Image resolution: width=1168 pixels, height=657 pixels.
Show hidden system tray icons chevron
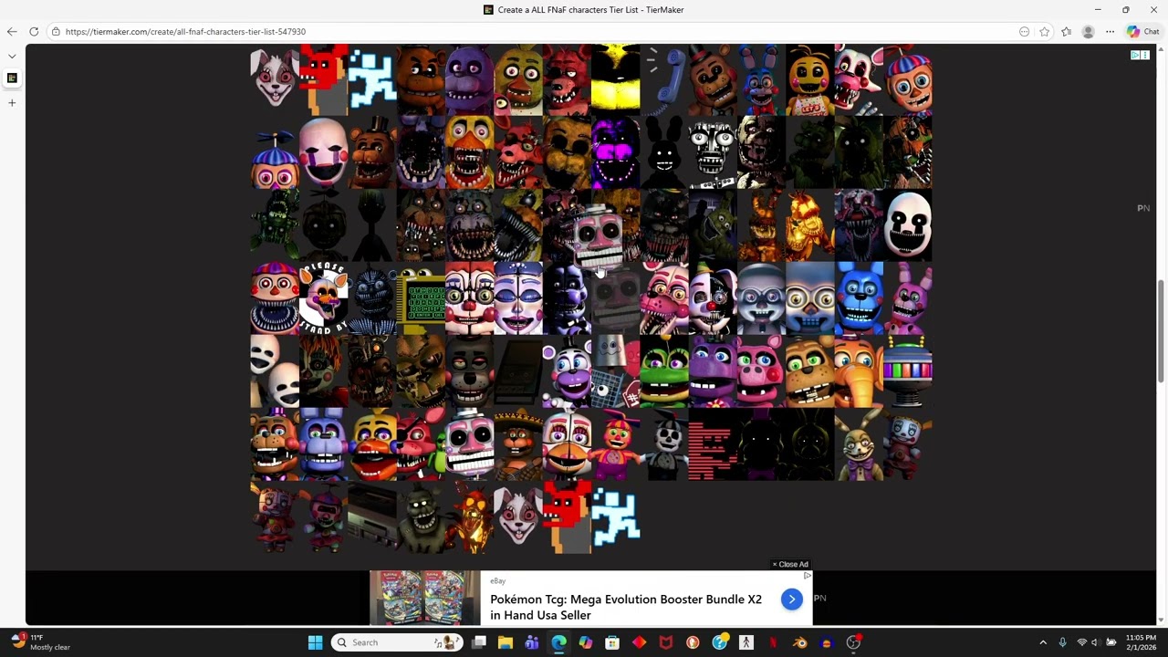pos(1043,642)
